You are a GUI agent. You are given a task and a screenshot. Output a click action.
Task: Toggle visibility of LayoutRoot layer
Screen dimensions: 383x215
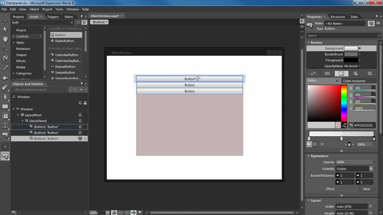(x=80, y=115)
